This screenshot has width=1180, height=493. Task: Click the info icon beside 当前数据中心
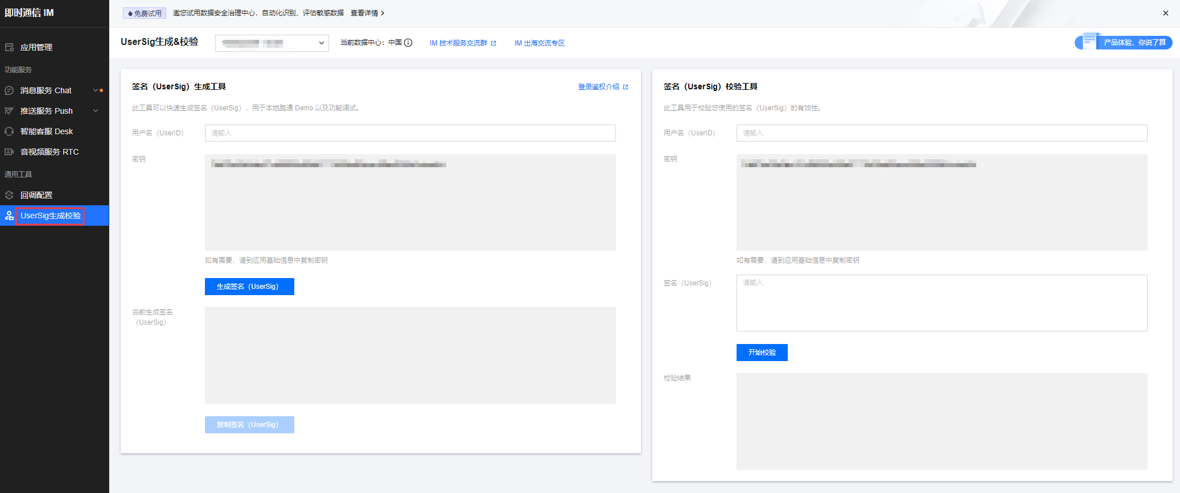[408, 43]
